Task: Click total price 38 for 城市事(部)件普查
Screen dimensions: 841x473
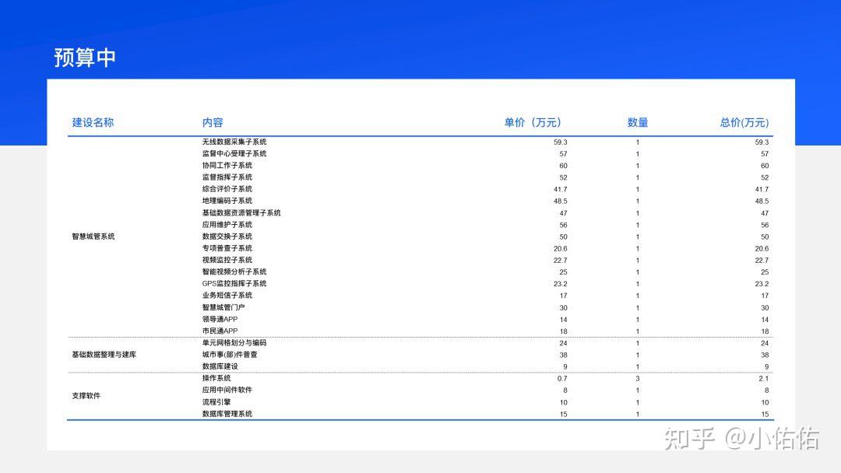Action: [765, 356]
